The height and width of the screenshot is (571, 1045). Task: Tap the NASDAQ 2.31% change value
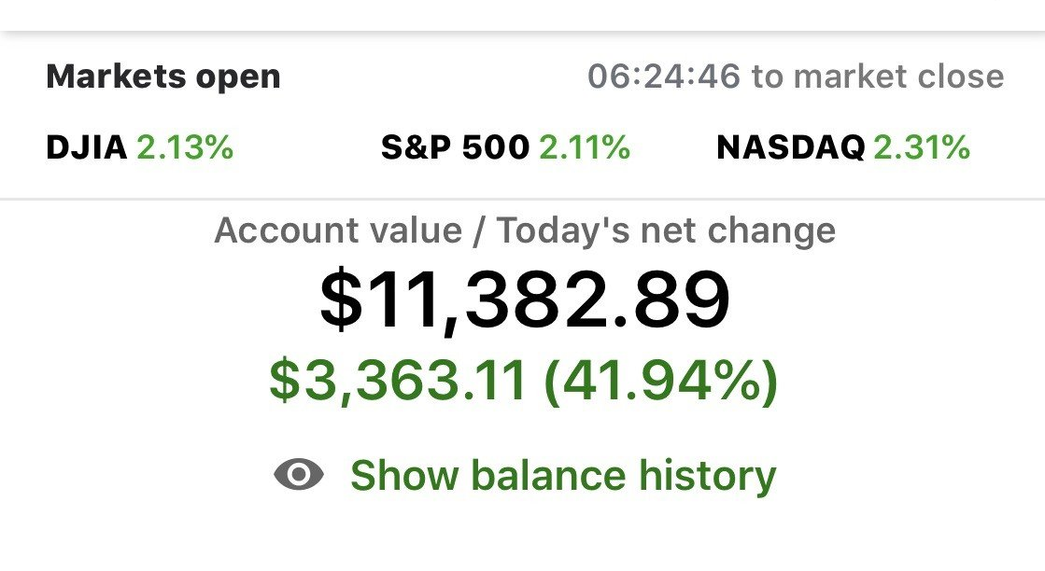(922, 147)
